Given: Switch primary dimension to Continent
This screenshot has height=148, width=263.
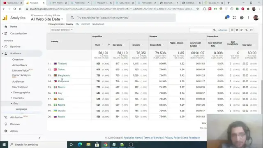Looking at the screenshot, I should pos(85,24).
